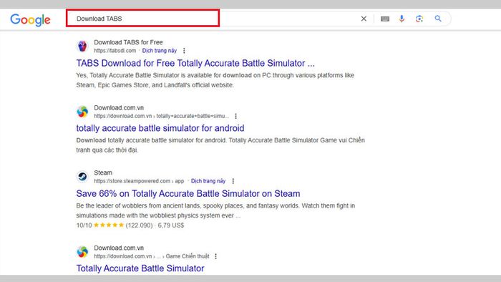
Task: Open the on-screen keyboard icon
Action: tap(385, 19)
